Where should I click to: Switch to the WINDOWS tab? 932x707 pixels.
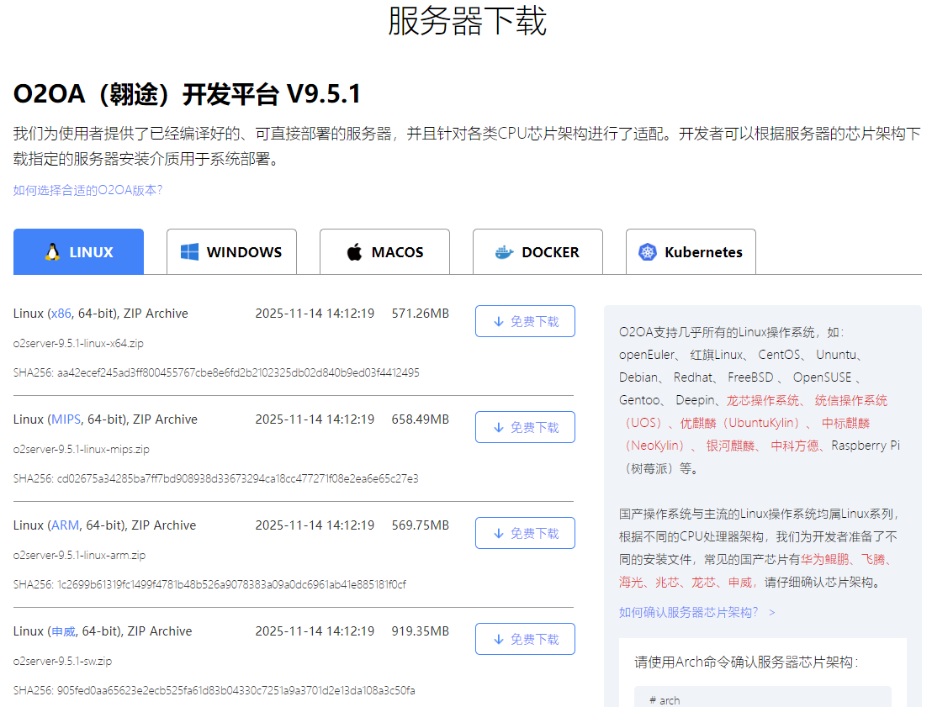click(x=231, y=252)
